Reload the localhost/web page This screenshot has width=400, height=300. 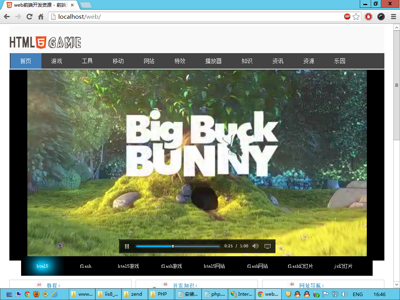(x=30, y=17)
